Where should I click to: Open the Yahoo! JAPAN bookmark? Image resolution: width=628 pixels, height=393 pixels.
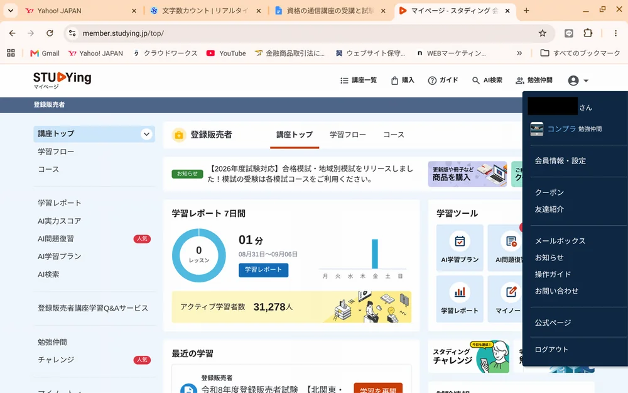click(95, 53)
